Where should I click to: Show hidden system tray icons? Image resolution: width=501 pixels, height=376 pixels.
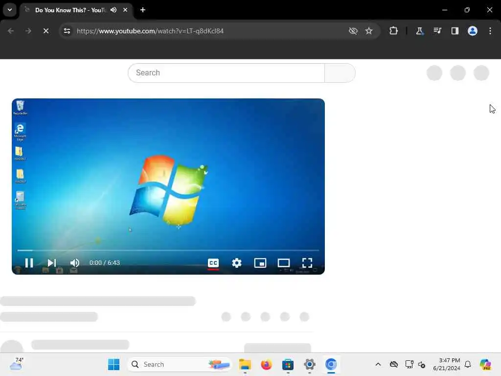pyautogui.click(x=378, y=364)
